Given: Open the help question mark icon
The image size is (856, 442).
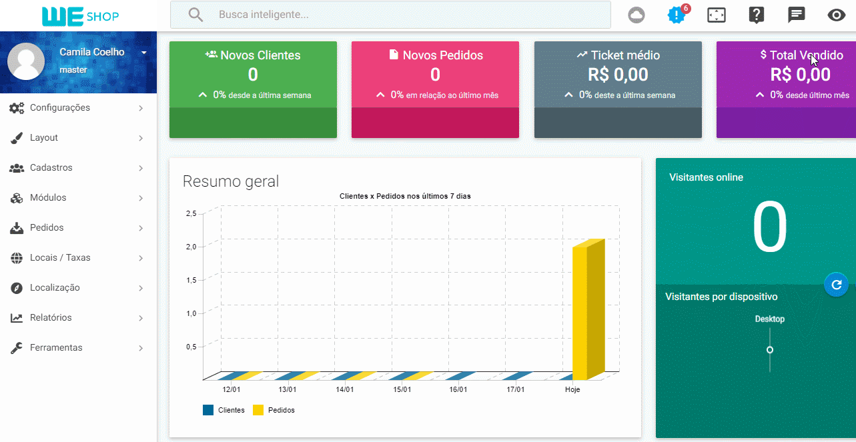Looking at the screenshot, I should point(756,15).
